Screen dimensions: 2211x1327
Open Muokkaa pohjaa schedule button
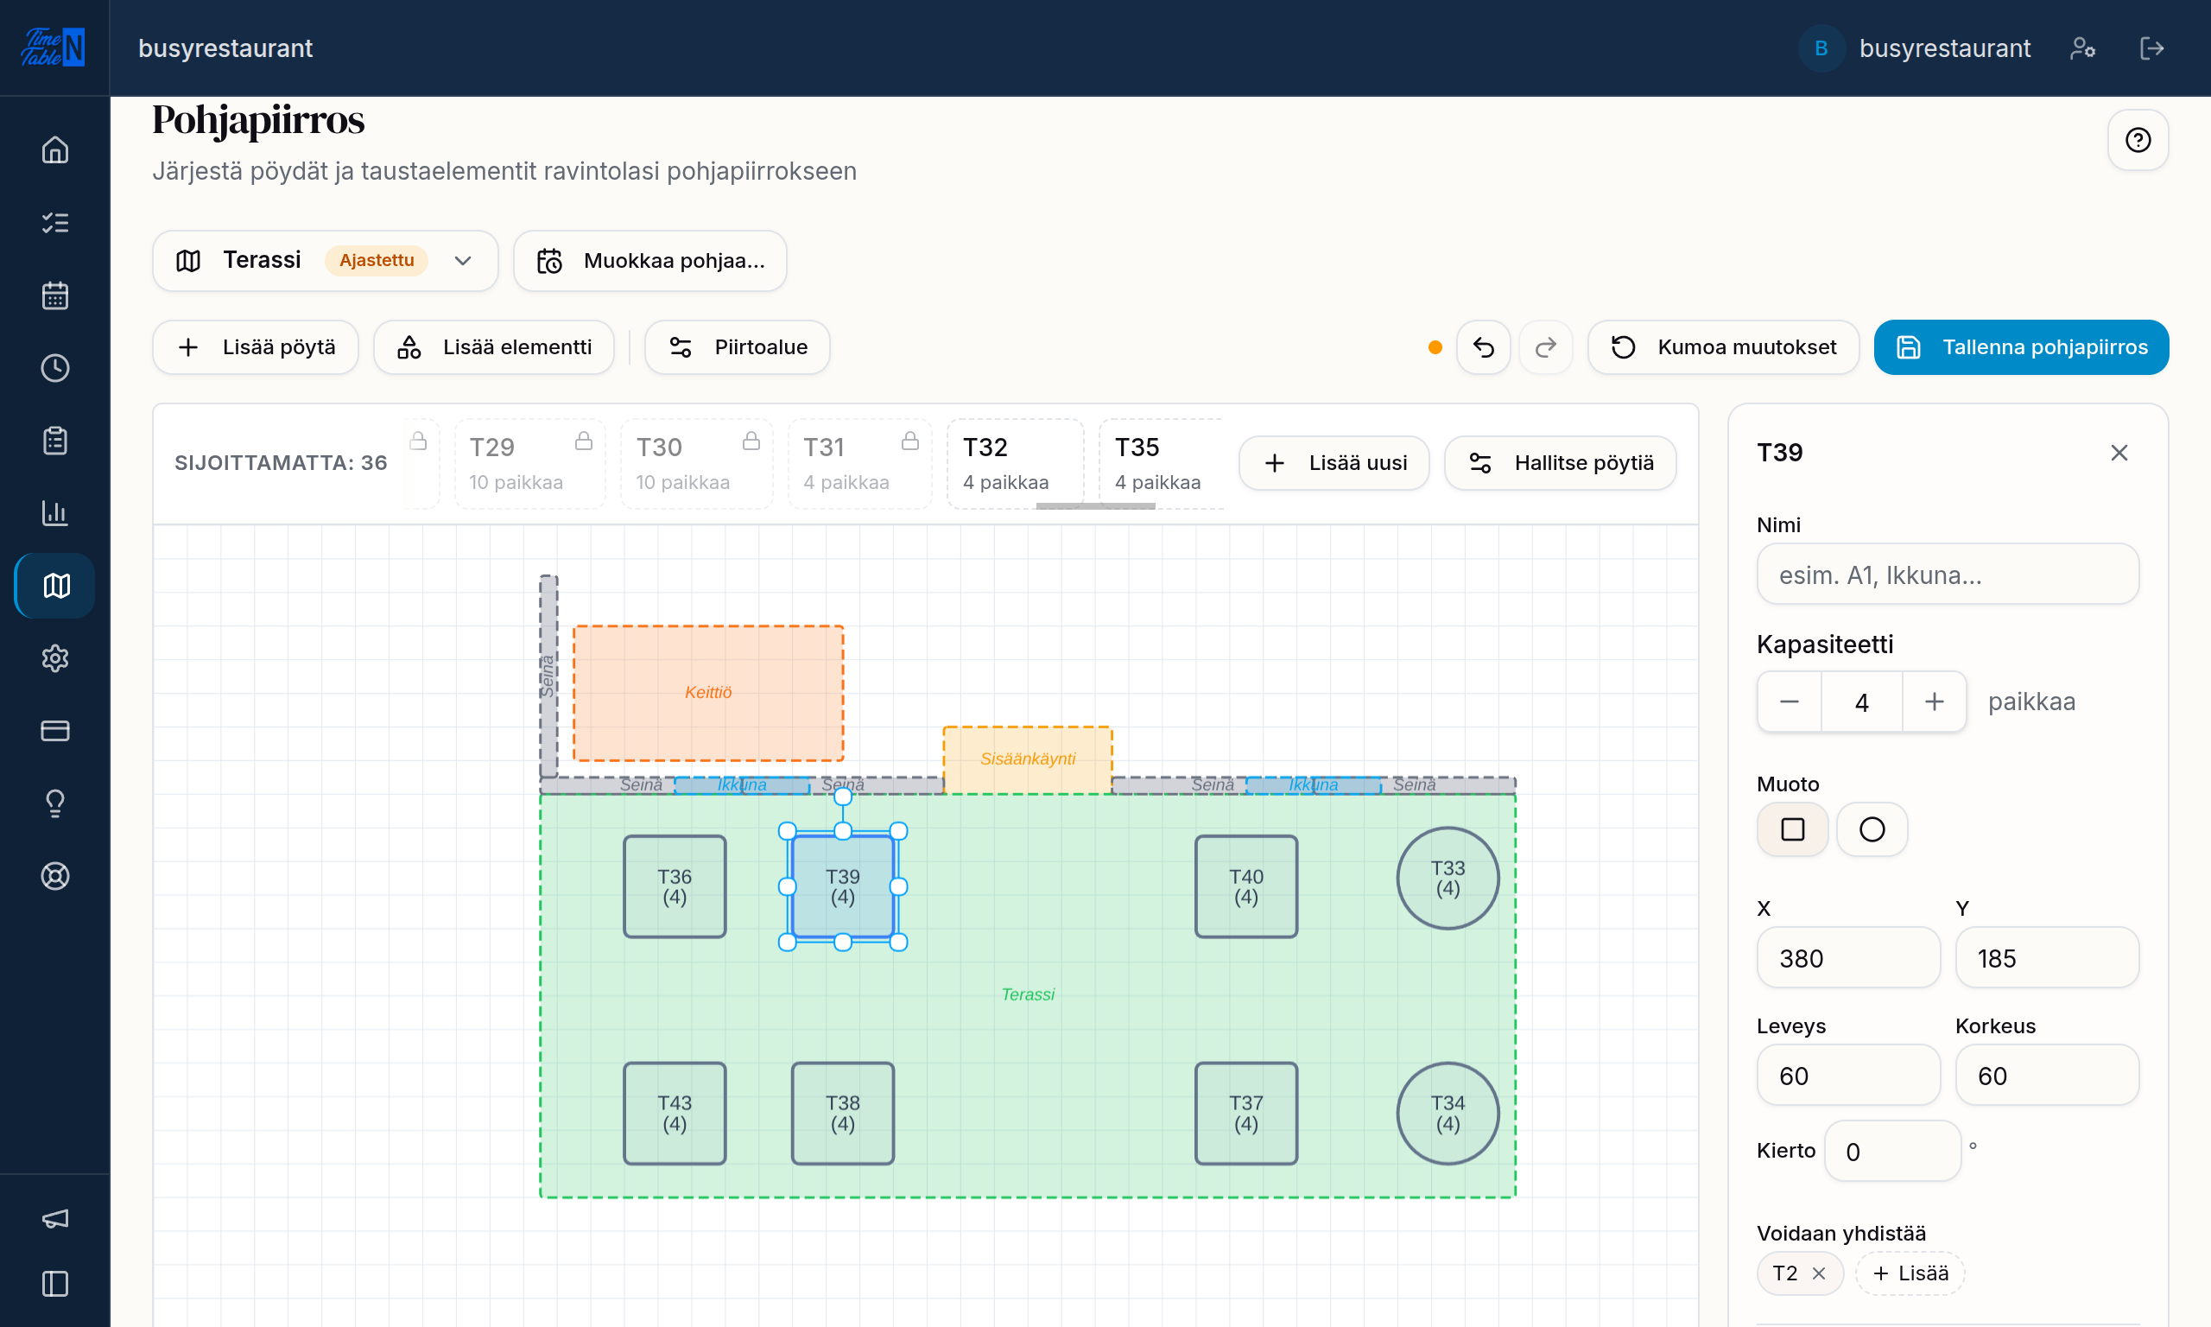coord(650,261)
